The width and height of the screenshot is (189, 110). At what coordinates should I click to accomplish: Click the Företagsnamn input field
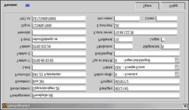pyautogui.click(x=106, y=95)
